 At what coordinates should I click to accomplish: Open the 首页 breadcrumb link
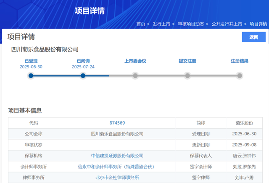coord(141,24)
